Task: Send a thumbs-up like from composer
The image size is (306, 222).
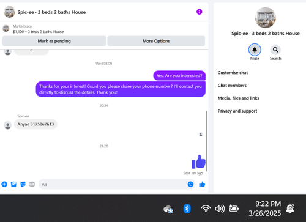Action: pyautogui.click(x=202, y=184)
